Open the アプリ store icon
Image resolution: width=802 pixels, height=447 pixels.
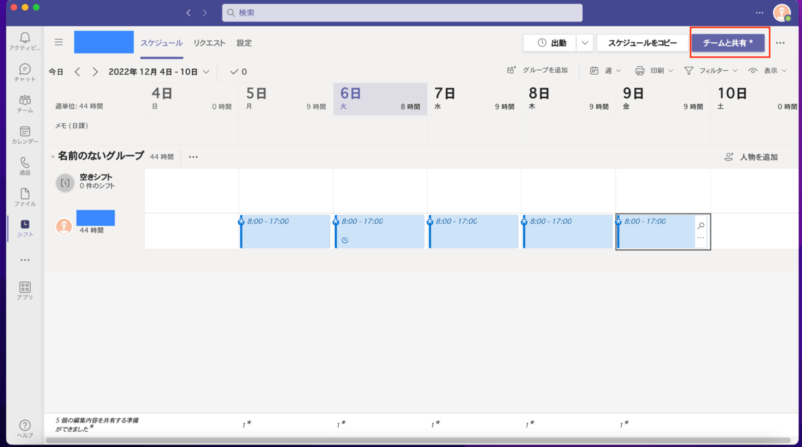point(25,291)
